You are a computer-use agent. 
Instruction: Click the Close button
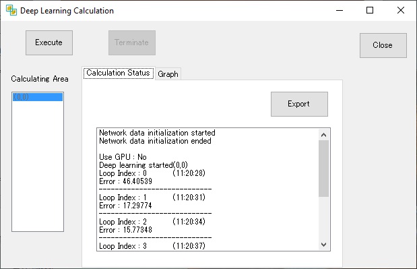click(383, 45)
